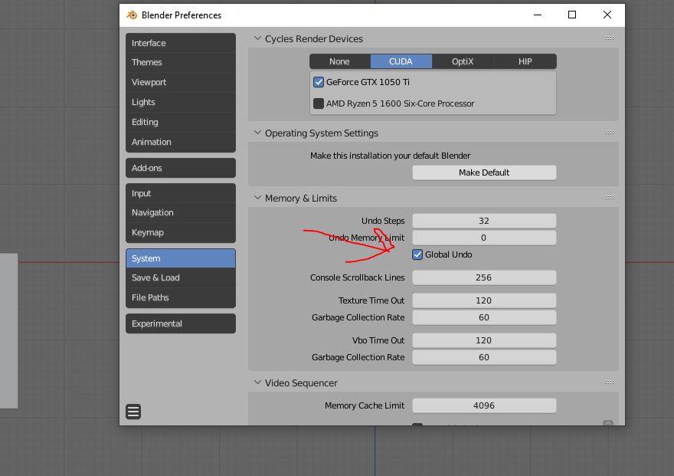Open the preferences hamburger menu
The height and width of the screenshot is (476, 674).
point(133,412)
